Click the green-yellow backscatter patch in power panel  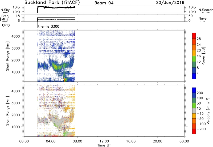click(x=57, y=66)
